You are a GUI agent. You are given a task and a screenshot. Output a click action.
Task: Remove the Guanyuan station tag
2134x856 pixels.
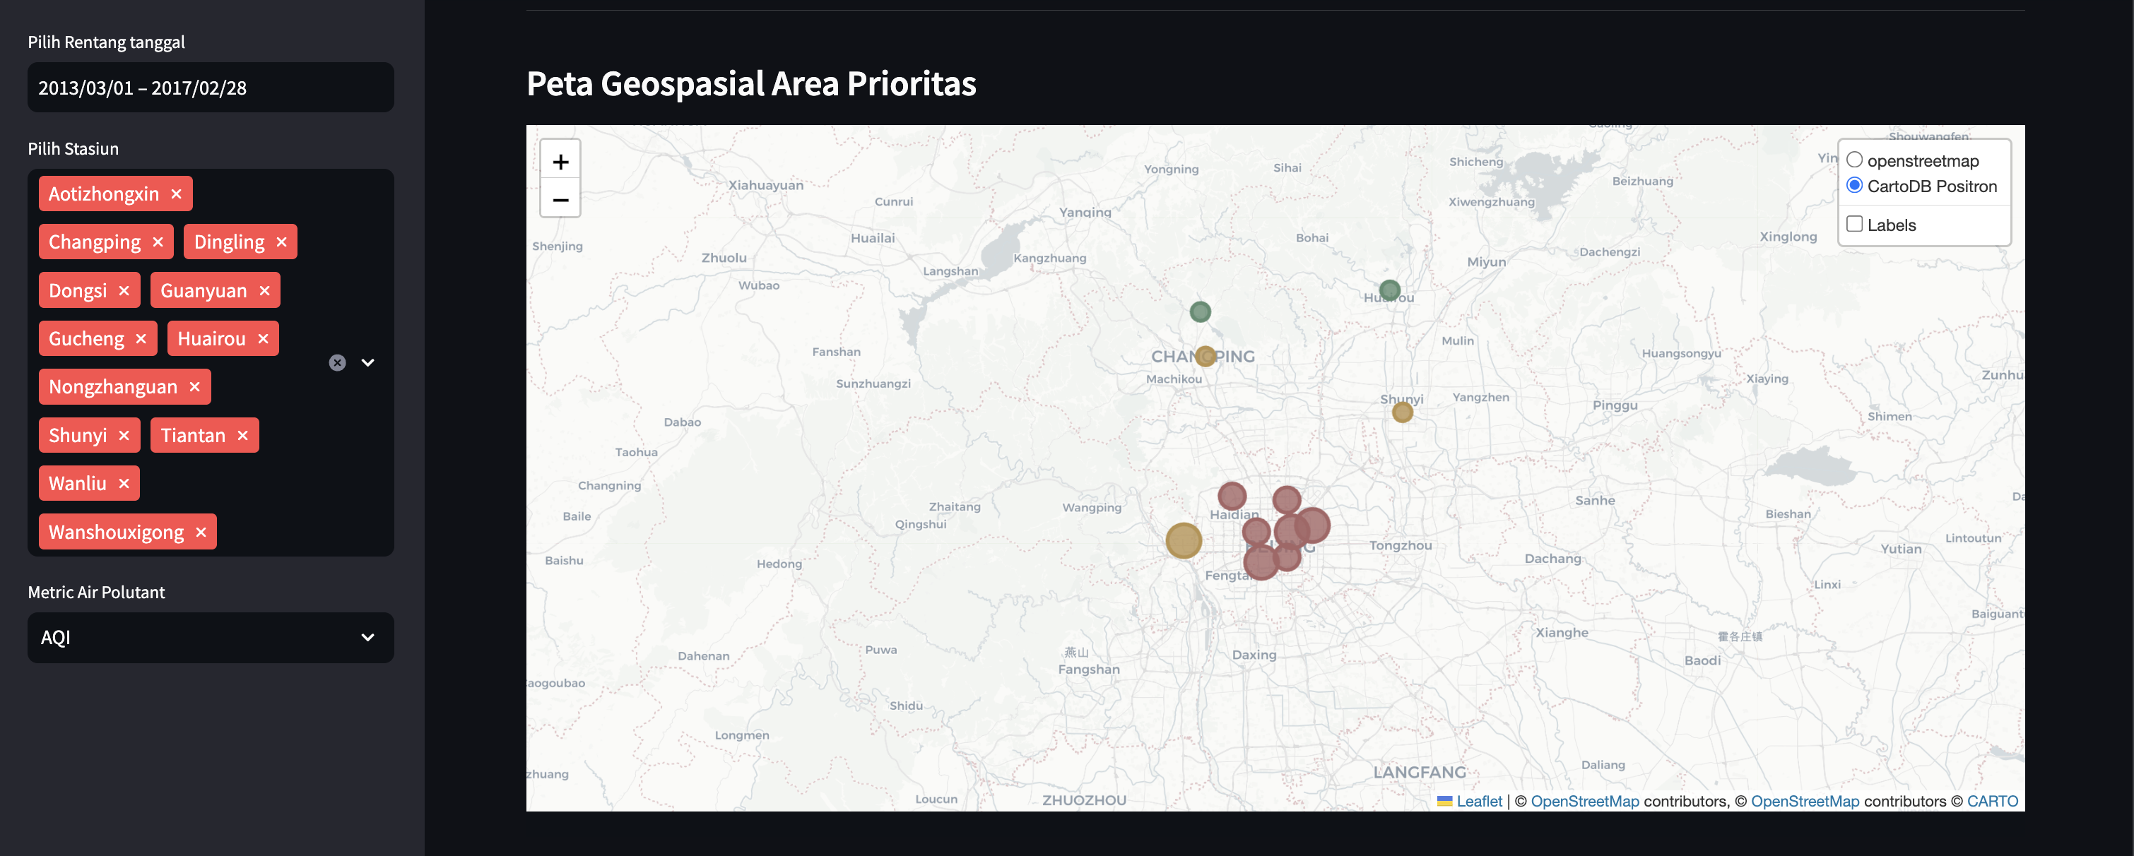[x=264, y=290]
